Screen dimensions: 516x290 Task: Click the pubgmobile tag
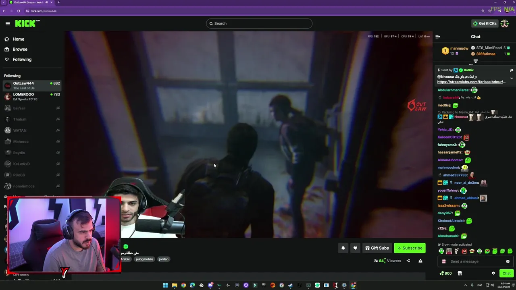click(144, 259)
